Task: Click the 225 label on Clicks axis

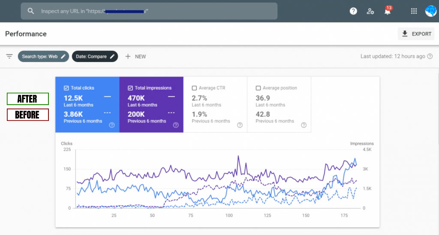Action: (x=67, y=150)
